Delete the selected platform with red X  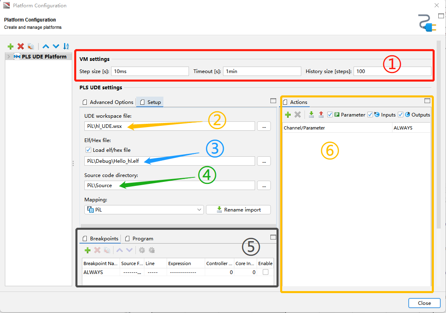pyautogui.click(x=21, y=46)
